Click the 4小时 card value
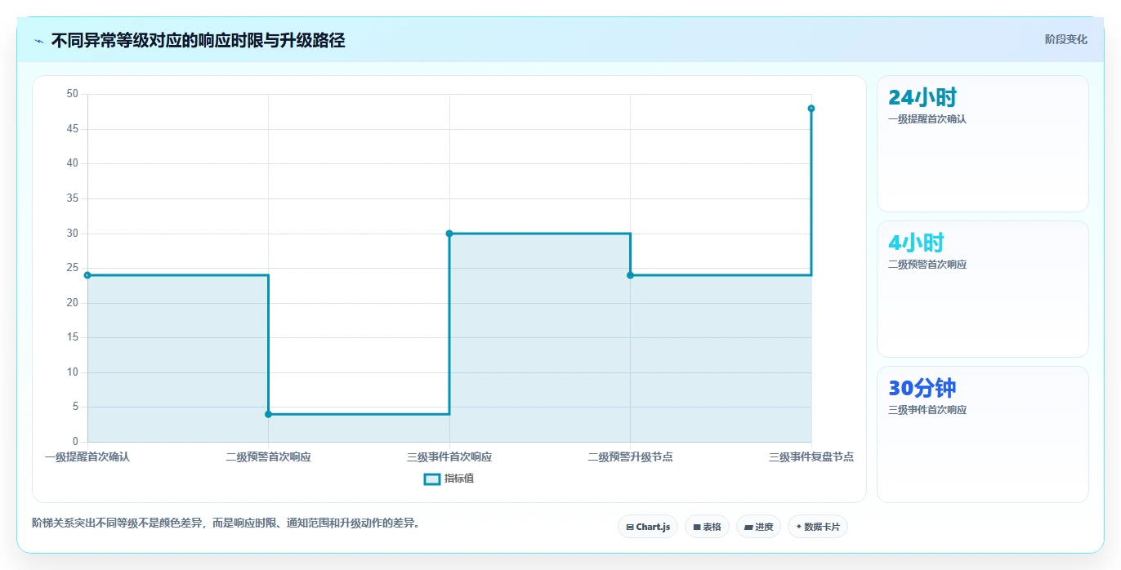The width and height of the screenshot is (1121, 570). click(x=916, y=243)
